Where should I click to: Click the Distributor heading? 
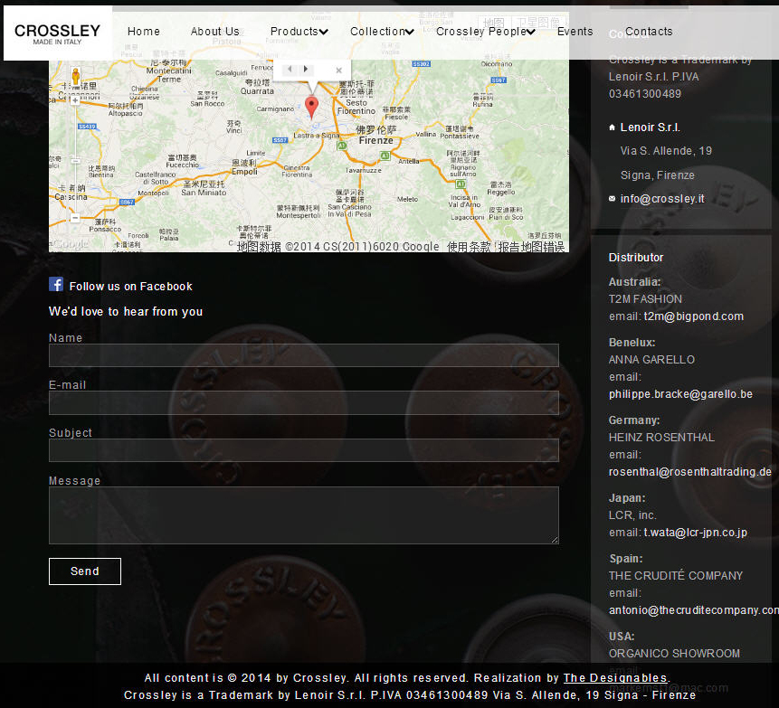(636, 258)
